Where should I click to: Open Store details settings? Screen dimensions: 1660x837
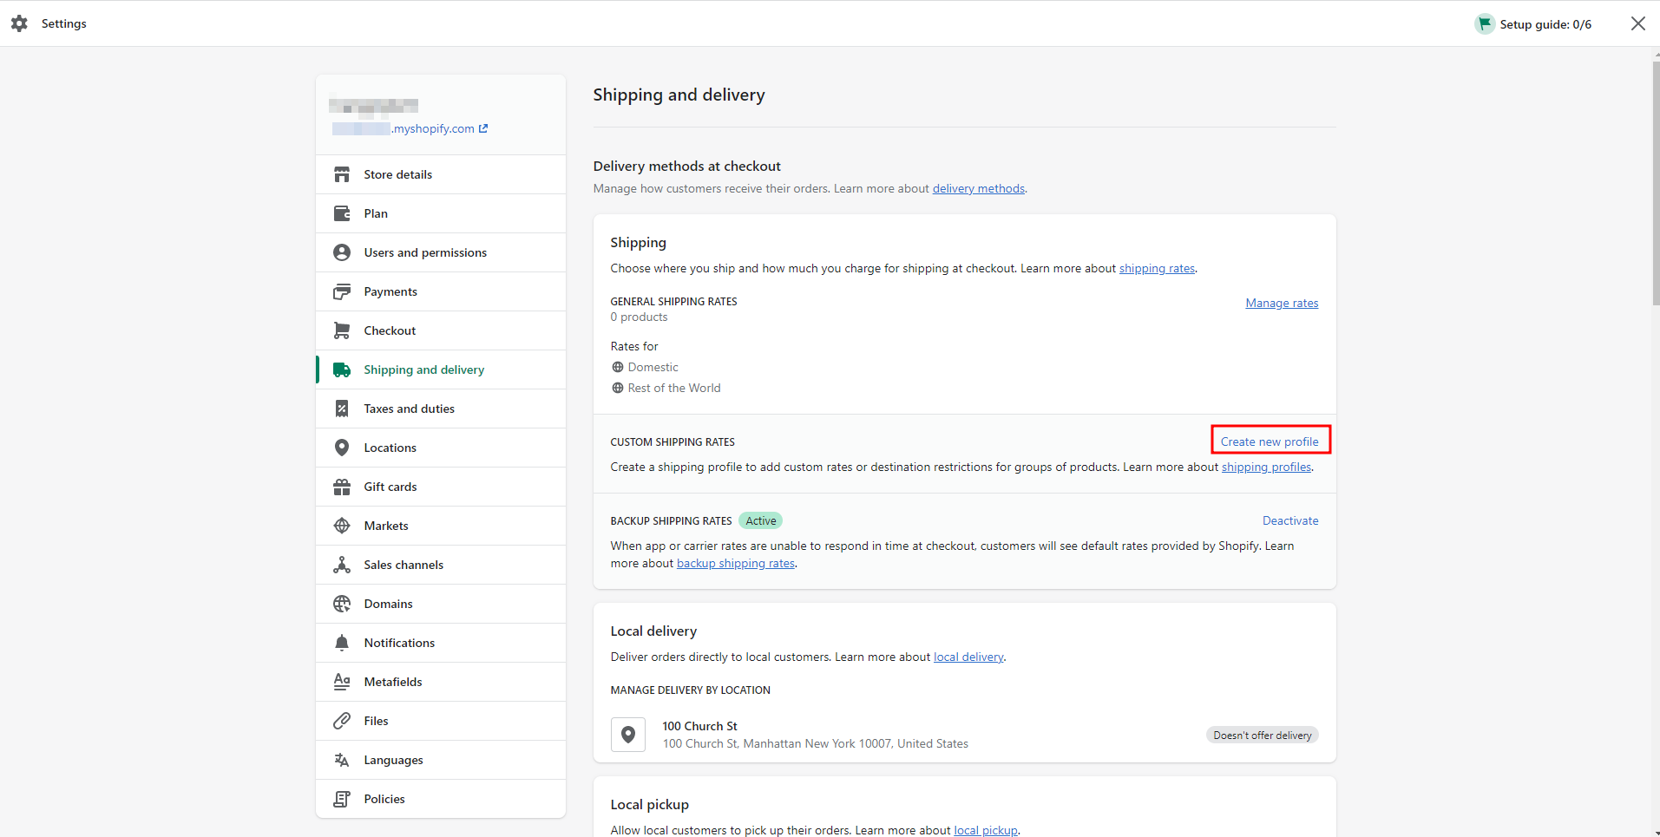point(441,174)
